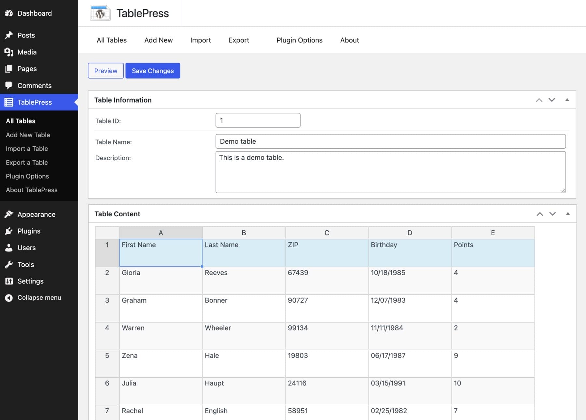Select the Tools wrench icon

(9, 264)
